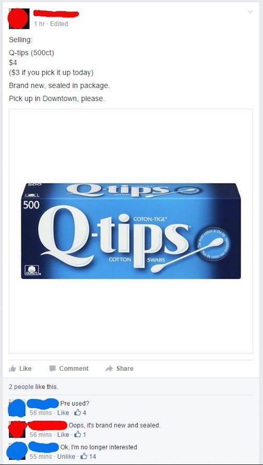The width and height of the screenshot is (263, 465).
Task: Open the redacted post author name
Action: (56, 13)
